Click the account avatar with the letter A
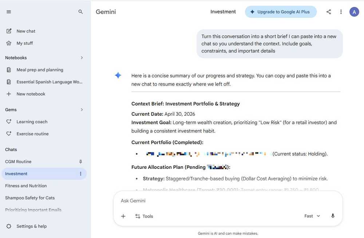 tap(354, 12)
